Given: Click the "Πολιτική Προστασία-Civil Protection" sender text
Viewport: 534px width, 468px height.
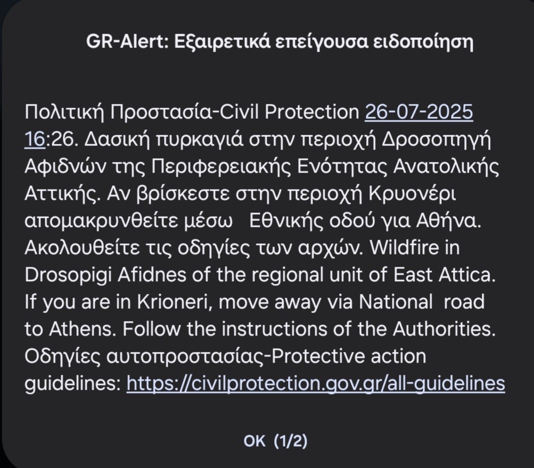Looking at the screenshot, I should [192, 112].
